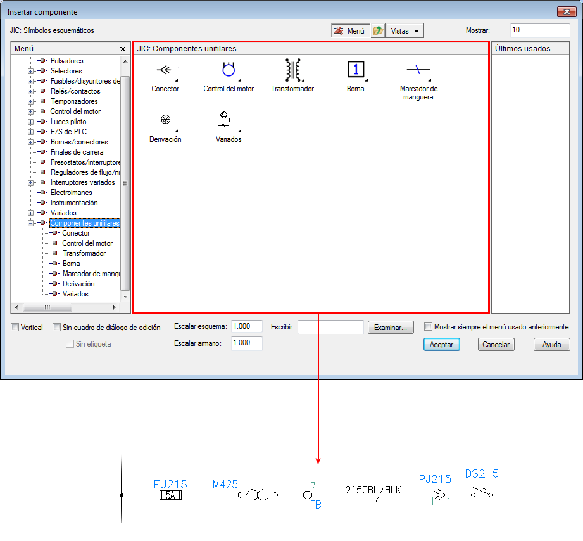Select Conector child tree item
This screenshot has width=583, height=541.
(x=76, y=233)
